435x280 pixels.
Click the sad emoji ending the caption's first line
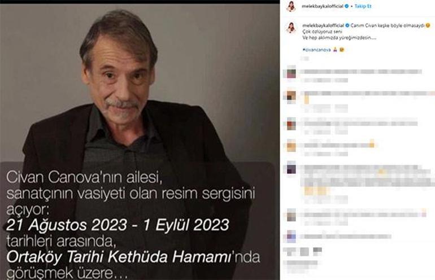pos(428,25)
